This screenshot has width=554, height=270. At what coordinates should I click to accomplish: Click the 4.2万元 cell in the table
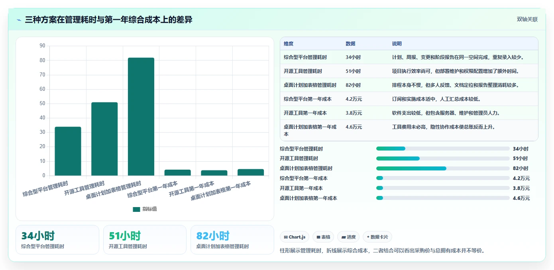(354, 99)
